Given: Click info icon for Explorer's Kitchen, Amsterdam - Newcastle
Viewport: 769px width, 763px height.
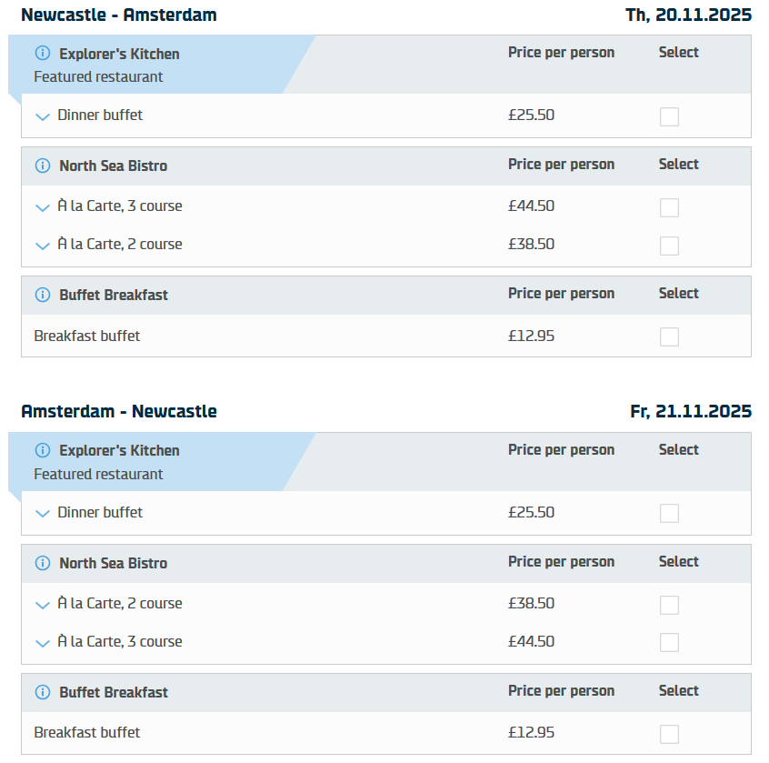Looking at the screenshot, I should tap(43, 450).
